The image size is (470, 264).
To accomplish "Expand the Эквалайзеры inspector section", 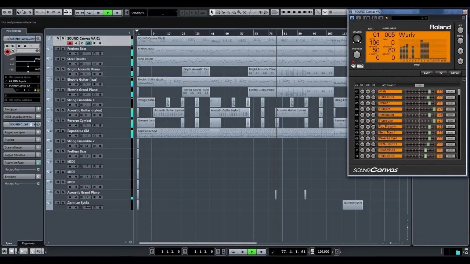I will point(22,147).
